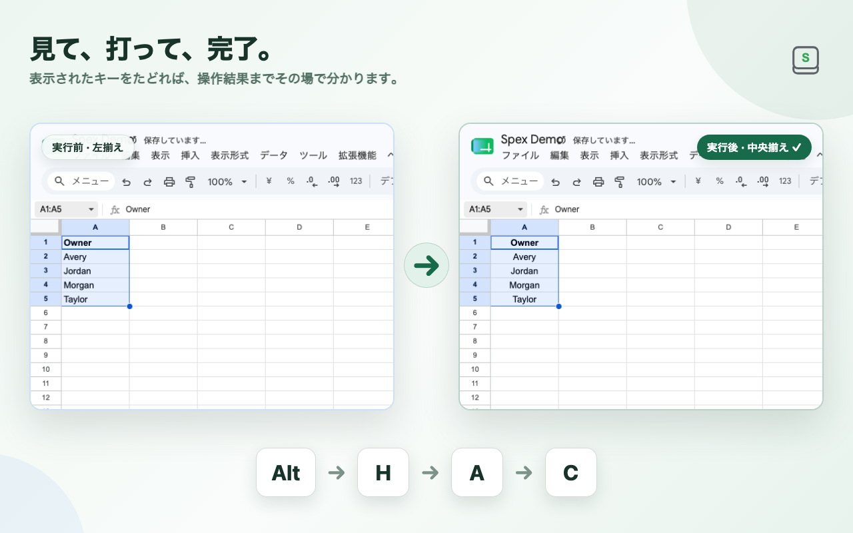Click Spex Demo document title
The image size is (853, 533).
531,139
